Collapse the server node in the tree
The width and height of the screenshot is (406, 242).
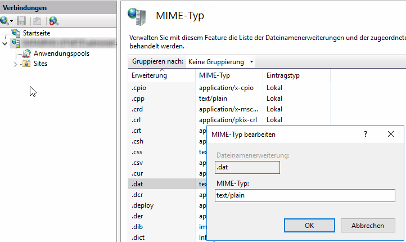pos(5,43)
